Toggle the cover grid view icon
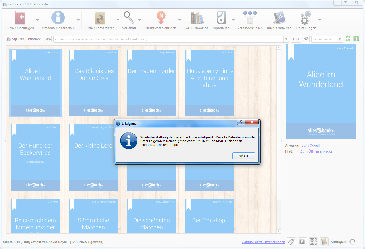365x249 pixels. (313, 242)
